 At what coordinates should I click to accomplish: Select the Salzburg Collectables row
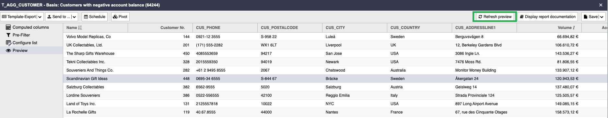pos(335,87)
